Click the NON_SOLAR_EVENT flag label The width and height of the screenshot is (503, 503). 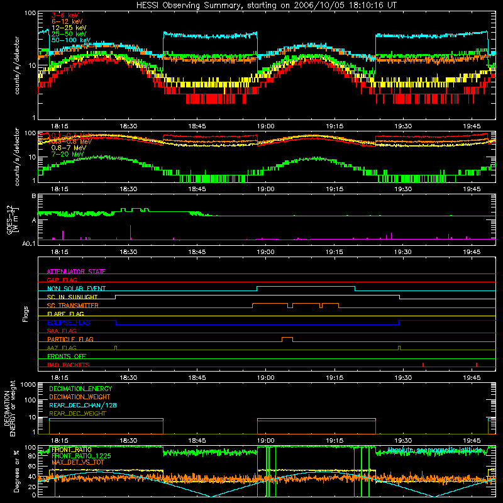(x=76, y=289)
